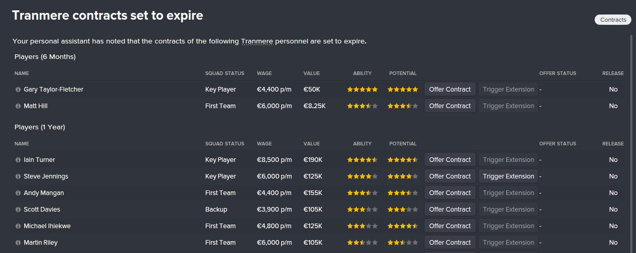Viewport: 636px width, 253px height.
Task: Open the info icon for Steve Jennings
Action: [18, 176]
